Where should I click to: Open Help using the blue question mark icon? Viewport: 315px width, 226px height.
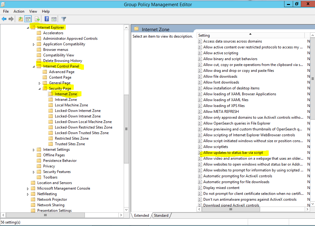pyautogui.click(x=46, y=19)
